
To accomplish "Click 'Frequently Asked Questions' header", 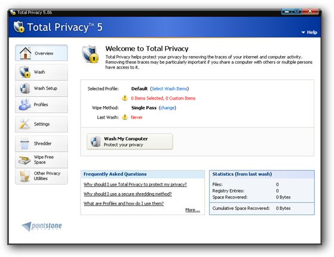I will point(115,174).
